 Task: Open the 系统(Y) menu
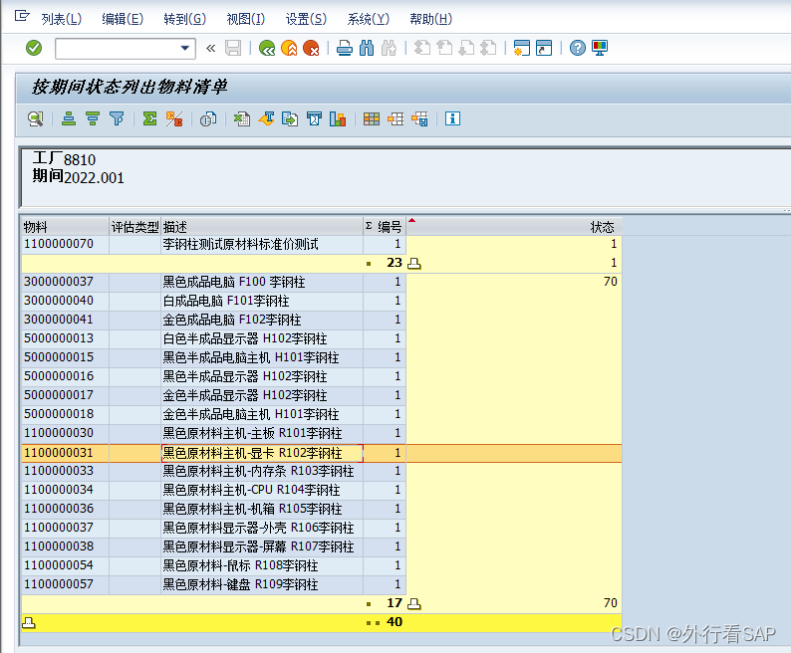369,19
